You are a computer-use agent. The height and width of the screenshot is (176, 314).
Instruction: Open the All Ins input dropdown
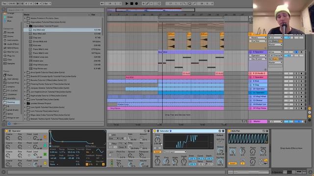tap(275, 52)
